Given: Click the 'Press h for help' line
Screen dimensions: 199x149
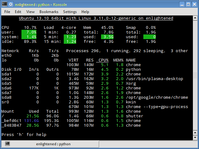Looking at the screenshot, I should pos(24,134).
